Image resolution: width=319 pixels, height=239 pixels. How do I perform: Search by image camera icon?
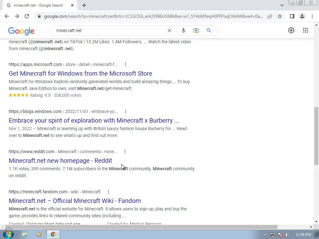(x=196, y=30)
